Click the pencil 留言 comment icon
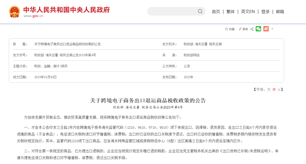 (240, 29)
